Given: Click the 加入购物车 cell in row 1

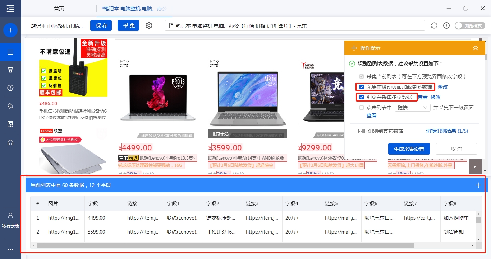Looking at the screenshot, I should (x=458, y=218).
